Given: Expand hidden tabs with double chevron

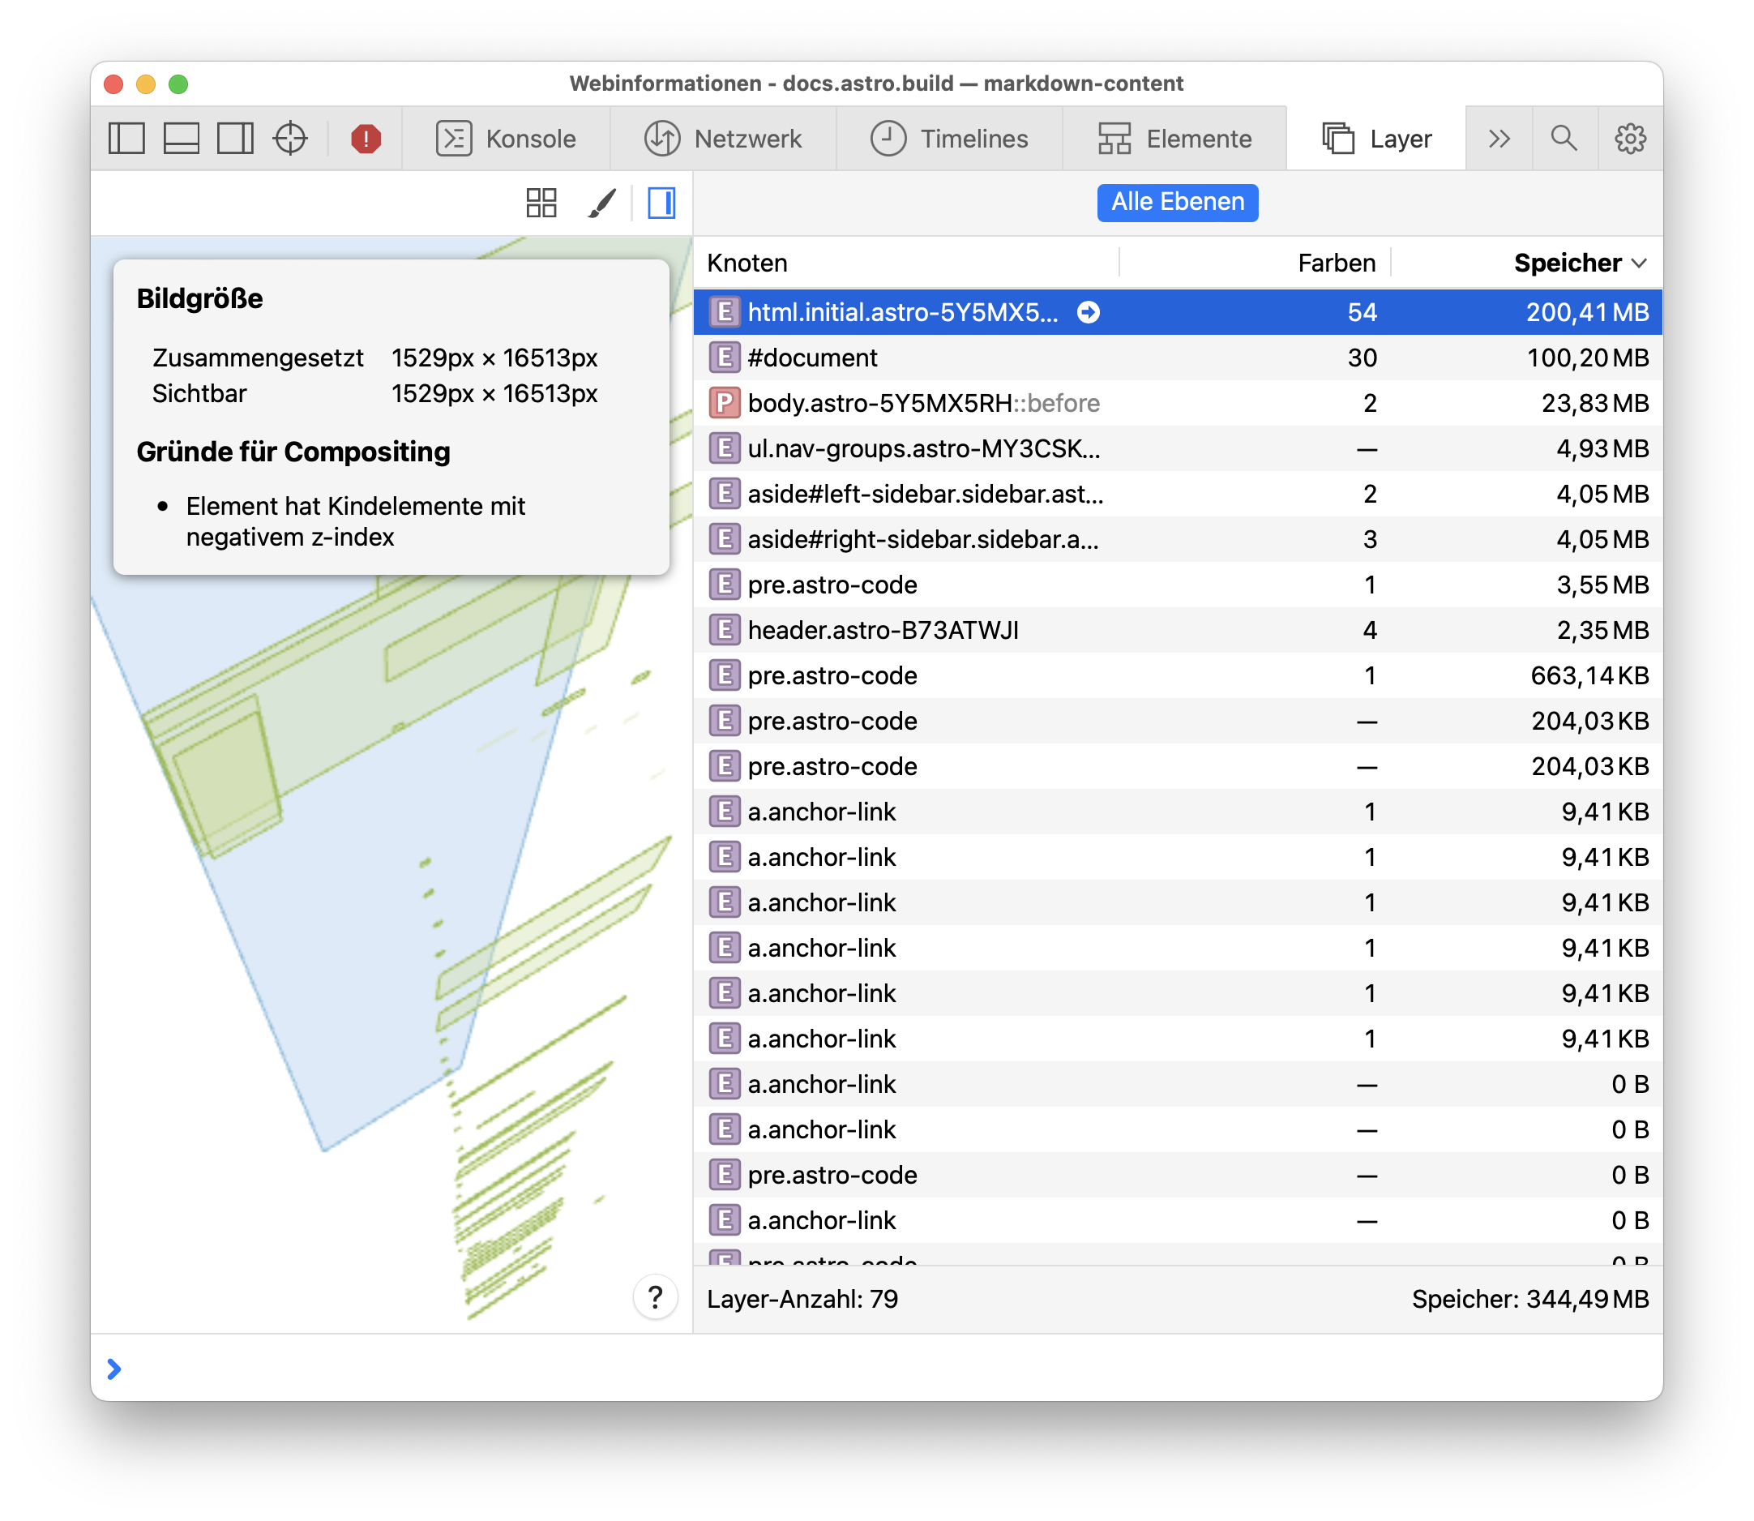Looking at the screenshot, I should [1499, 139].
